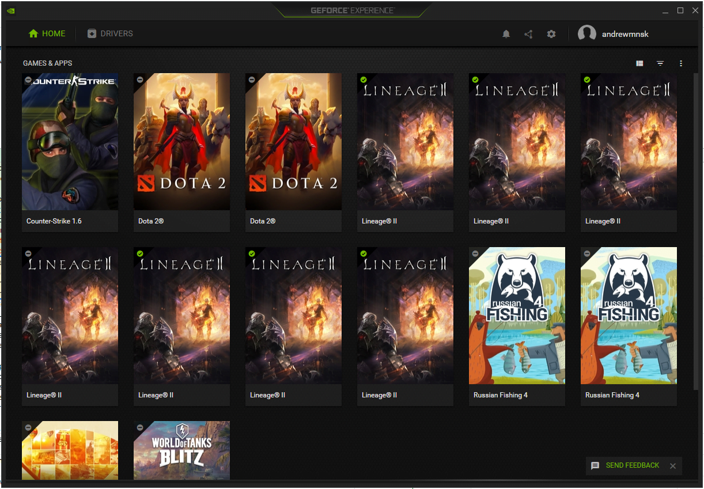Open the games filter options

(x=660, y=63)
